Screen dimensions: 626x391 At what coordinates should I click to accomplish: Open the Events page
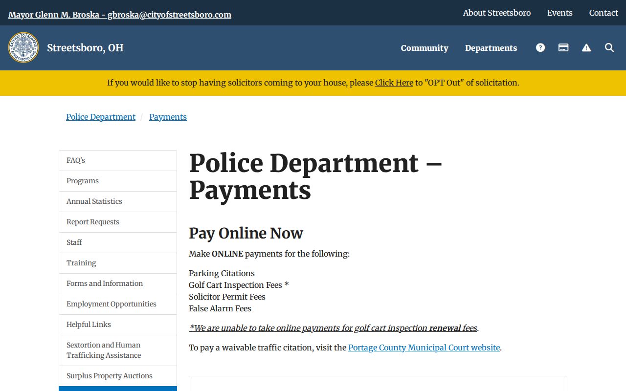560,13
